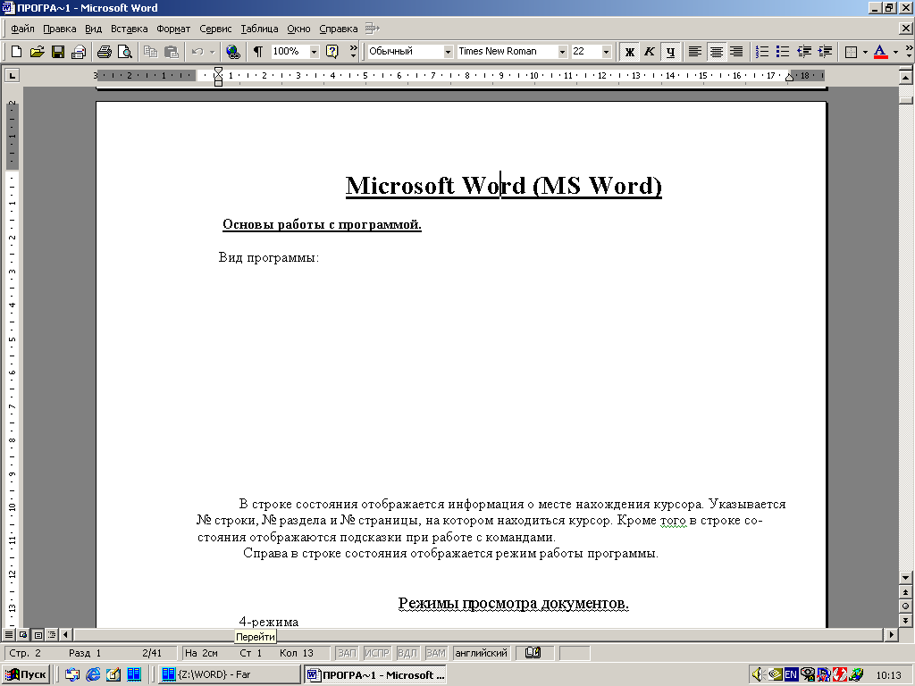Screen dimensions: 915x686
Task: Switch to {Z:\WORD} - Far taskbar button
Action: tap(229, 674)
